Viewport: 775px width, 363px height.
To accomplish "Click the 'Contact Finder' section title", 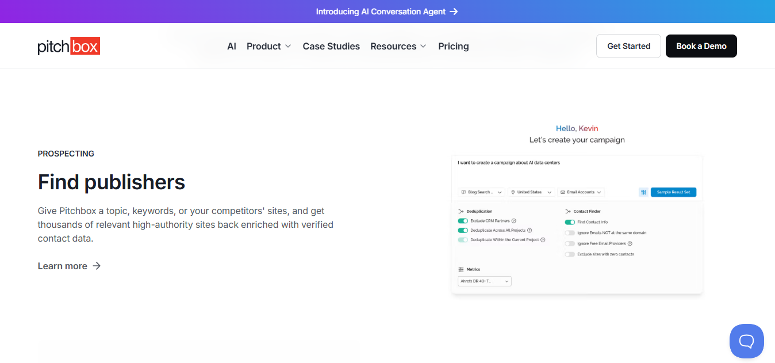I will (x=587, y=212).
